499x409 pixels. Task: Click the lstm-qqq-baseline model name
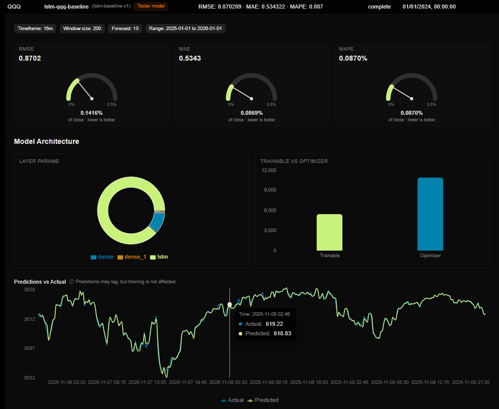point(66,7)
